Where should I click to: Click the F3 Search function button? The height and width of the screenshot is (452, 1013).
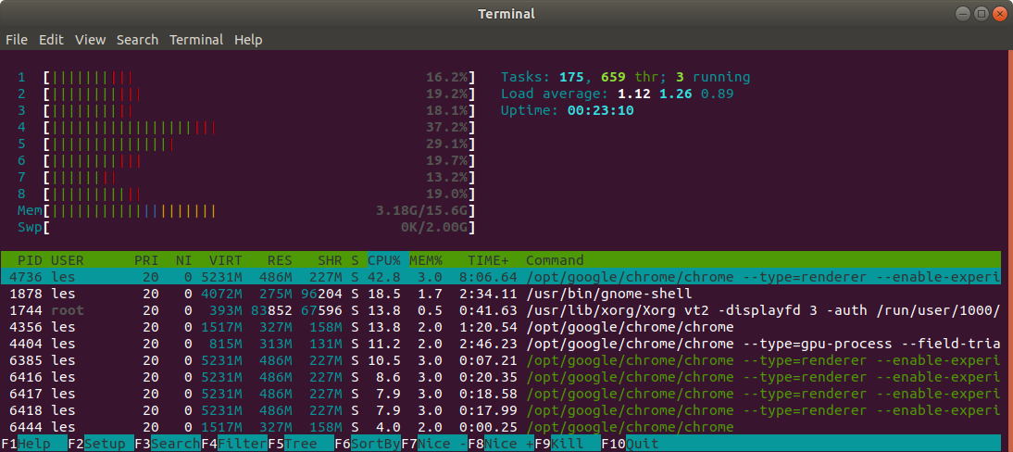[x=168, y=445]
